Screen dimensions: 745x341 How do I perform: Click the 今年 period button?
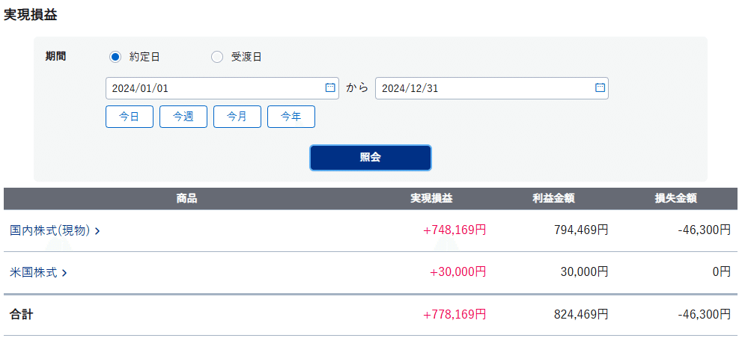coord(291,117)
